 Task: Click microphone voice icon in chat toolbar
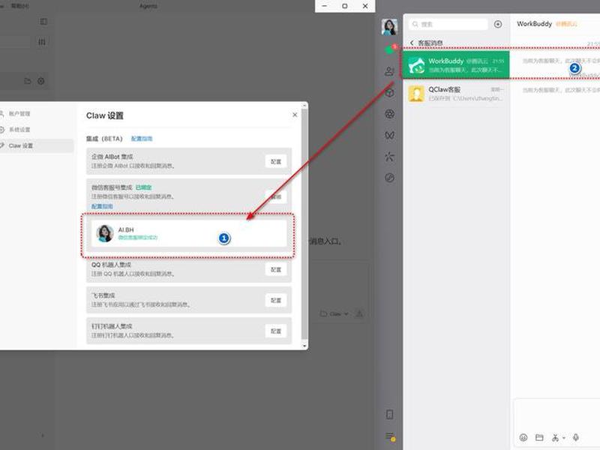click(575, 437)
